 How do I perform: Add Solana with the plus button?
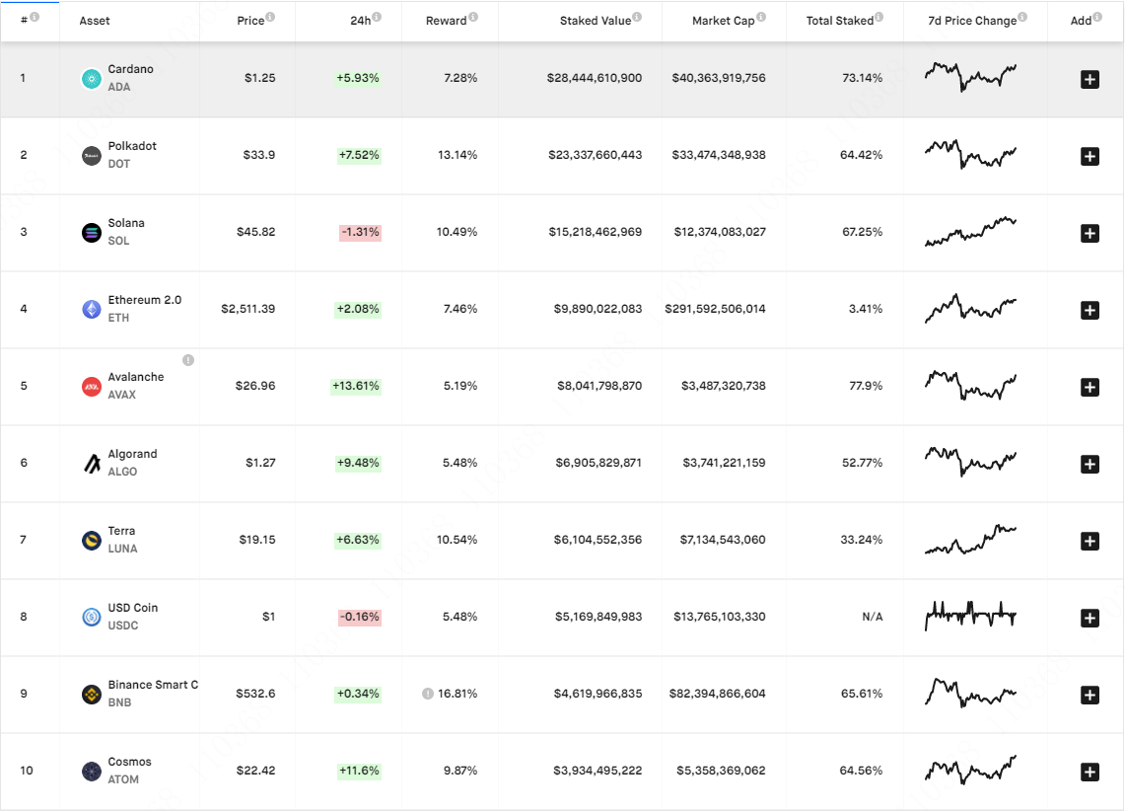[1090, 233]
